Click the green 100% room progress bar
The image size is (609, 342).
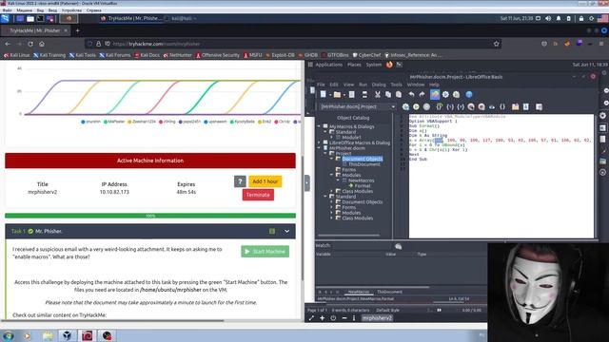pos(150,216)
